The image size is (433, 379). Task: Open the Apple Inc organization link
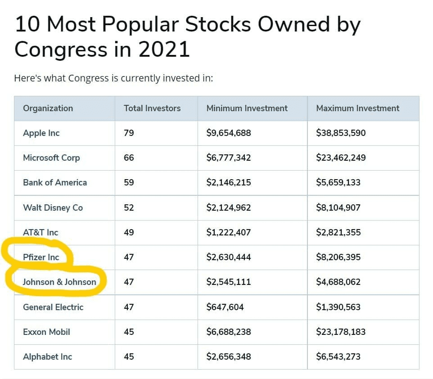pyautogui.click(x=41, y=133)
